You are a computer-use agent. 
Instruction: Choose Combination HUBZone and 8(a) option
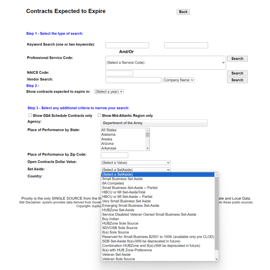(158, 246)
